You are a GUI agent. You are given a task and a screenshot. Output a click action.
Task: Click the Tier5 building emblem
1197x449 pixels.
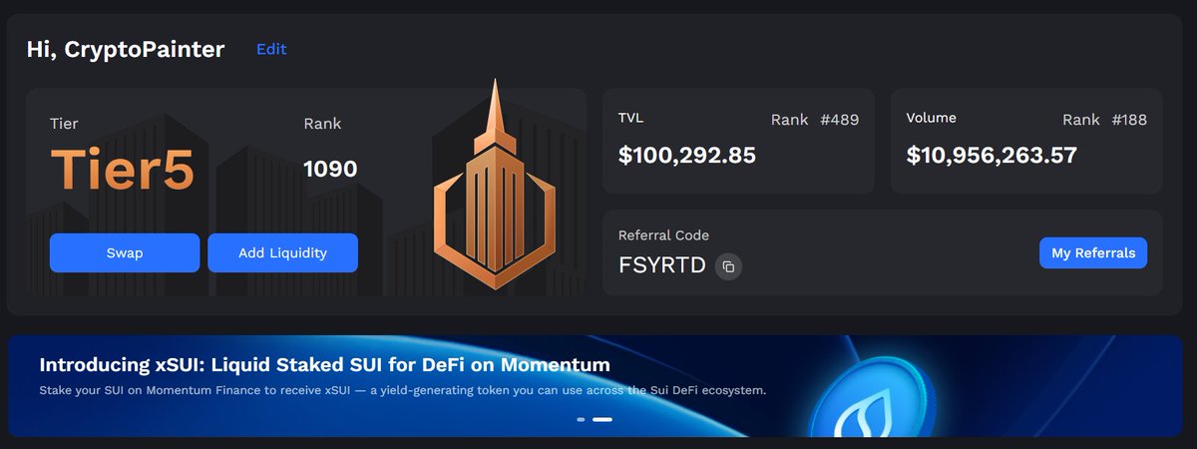(x=494, y=186)
